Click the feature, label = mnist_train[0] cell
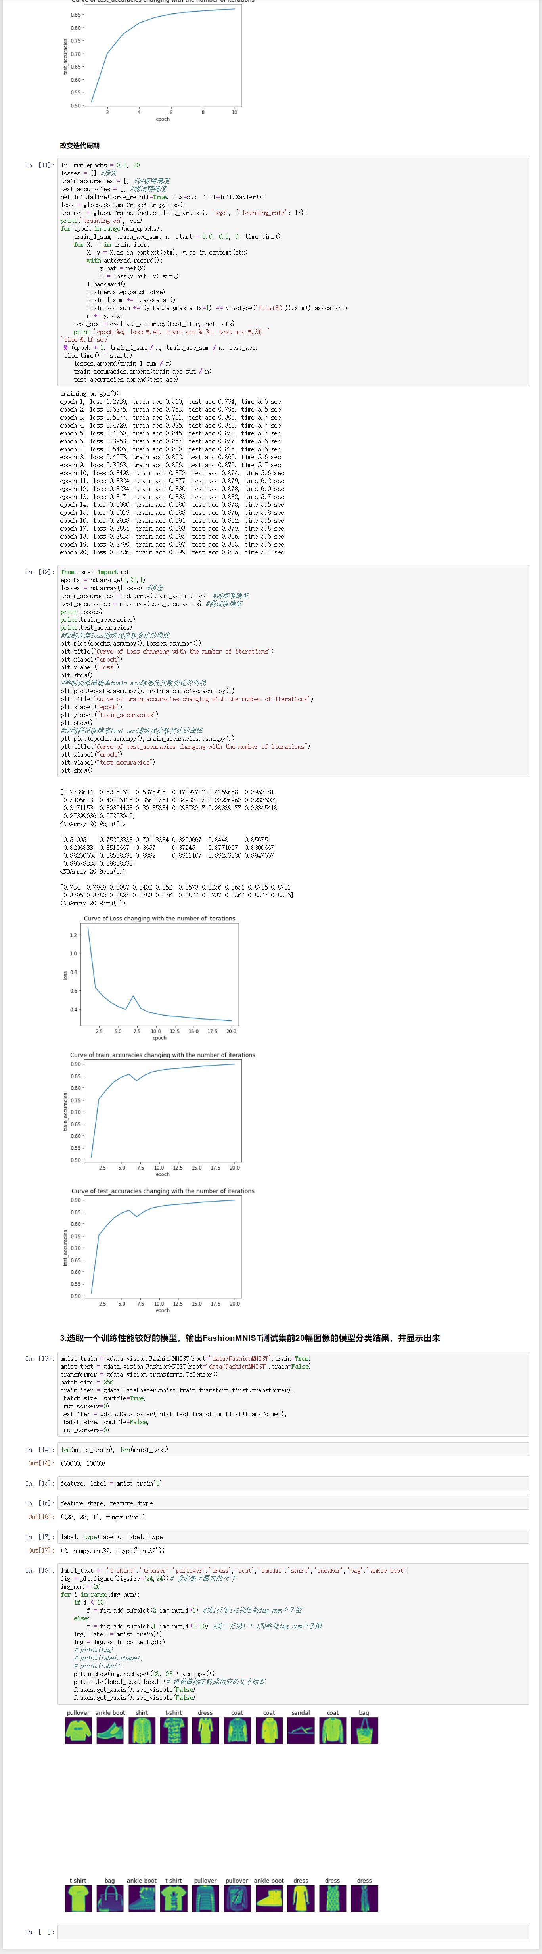Image resolution: width=542 pixels, height=1954 pixels. (293, 1483)
